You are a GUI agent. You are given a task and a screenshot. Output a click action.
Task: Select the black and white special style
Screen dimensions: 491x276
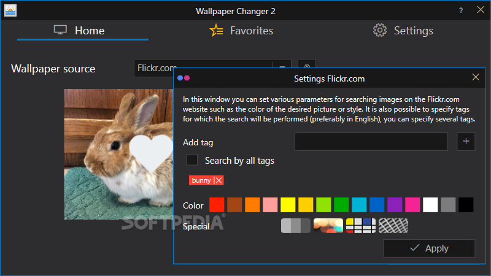tap(296, 226)
